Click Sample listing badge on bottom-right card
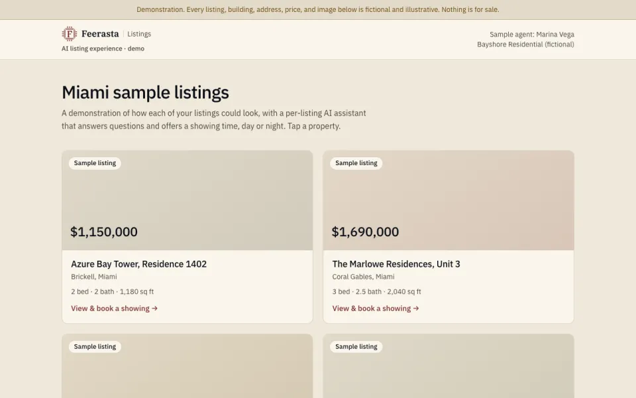Screen dimensions: 636x398 pos(356,347)
